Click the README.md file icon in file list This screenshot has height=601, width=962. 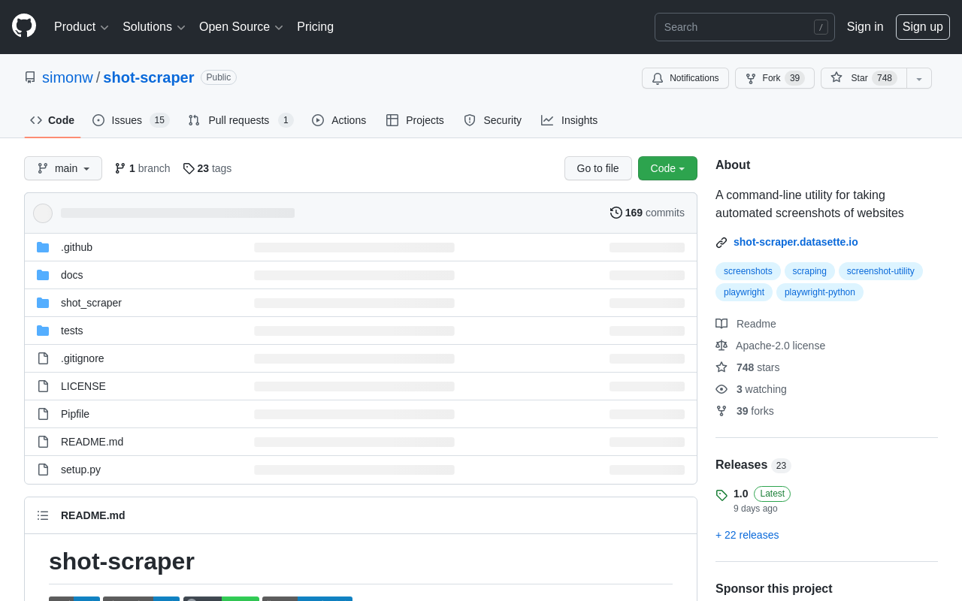(43, 442)
